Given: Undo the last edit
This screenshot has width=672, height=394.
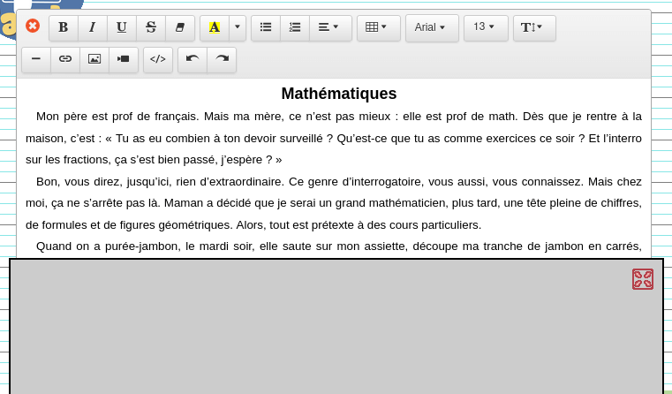Looking at the screenshot, I should (193, 59).
